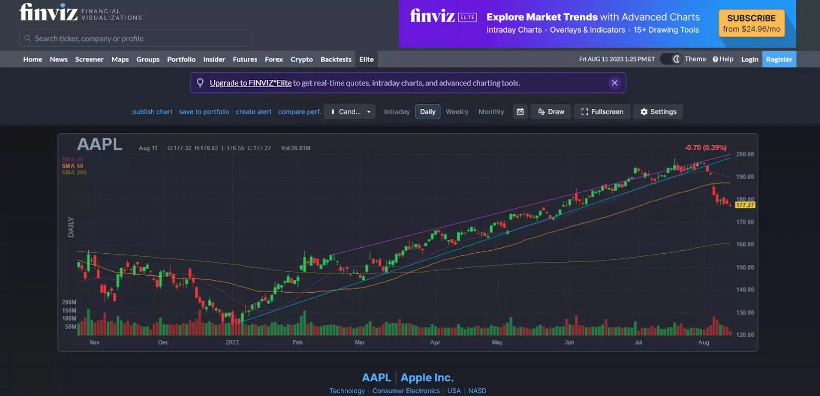Screen dimensions: 820x396
Task: Select the Weekly timeframe
Action: click(457, 112)
